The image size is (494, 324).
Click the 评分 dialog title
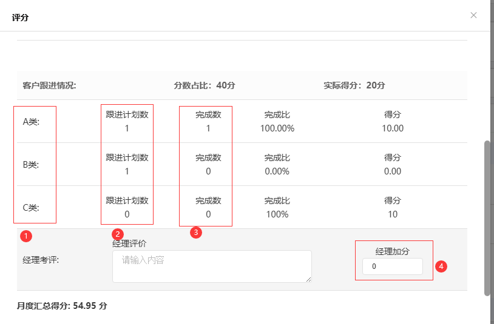click(x=20, y=18)
